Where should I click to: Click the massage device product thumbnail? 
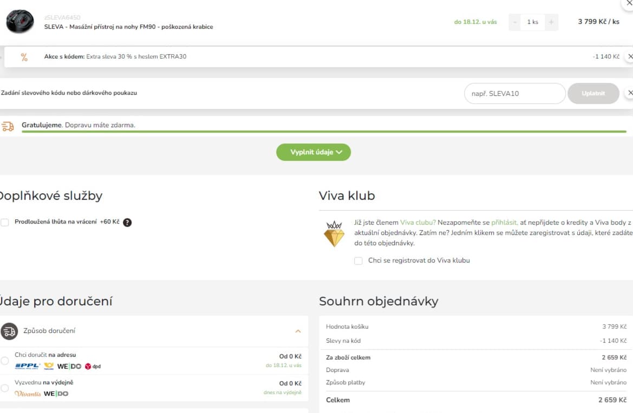20,22
